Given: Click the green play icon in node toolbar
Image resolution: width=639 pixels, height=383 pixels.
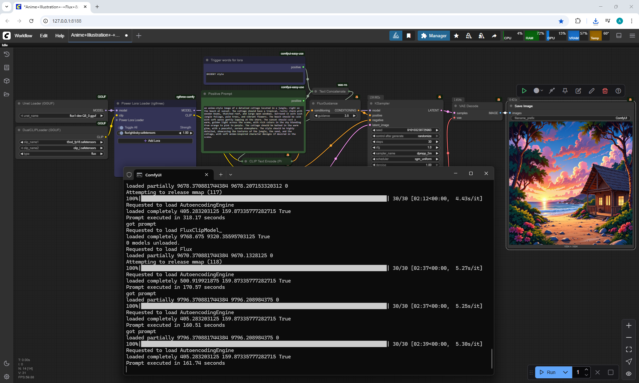Looking at the screenshot, I should [x=524, y=91].
